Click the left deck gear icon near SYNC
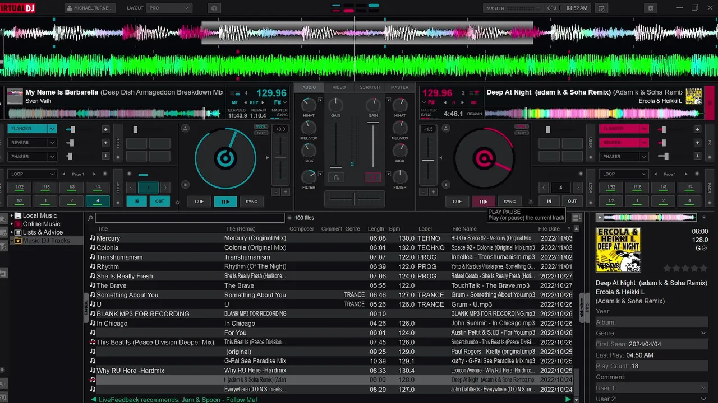718x403 pixels. pos(178,202)
